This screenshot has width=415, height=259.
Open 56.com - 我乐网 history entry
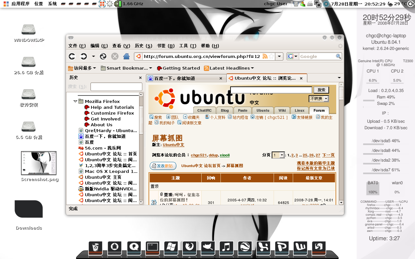[100, 148]
